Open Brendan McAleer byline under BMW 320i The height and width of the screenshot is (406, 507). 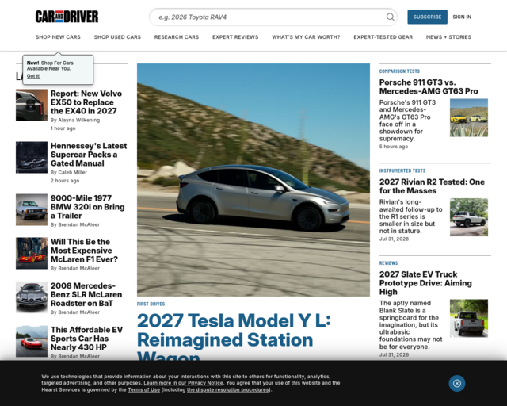point(79,224)
